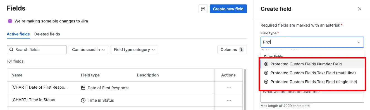This screenshot has height=110, width=370.
Task: Expand the Field type category filter
Action: [x=134, y=50]
